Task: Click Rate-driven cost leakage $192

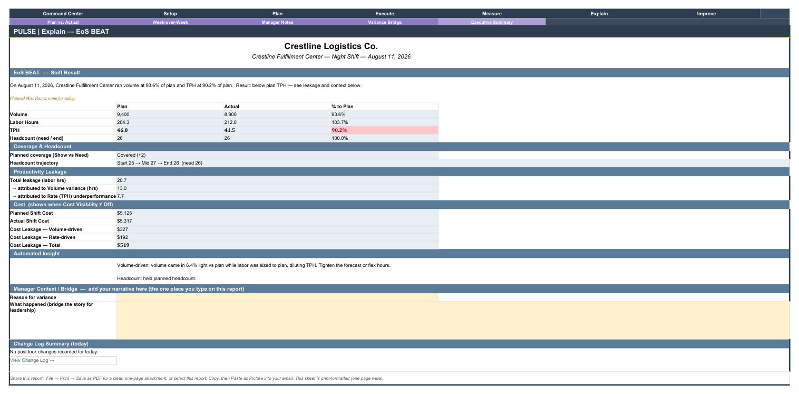Action: [x=277, y=237]
